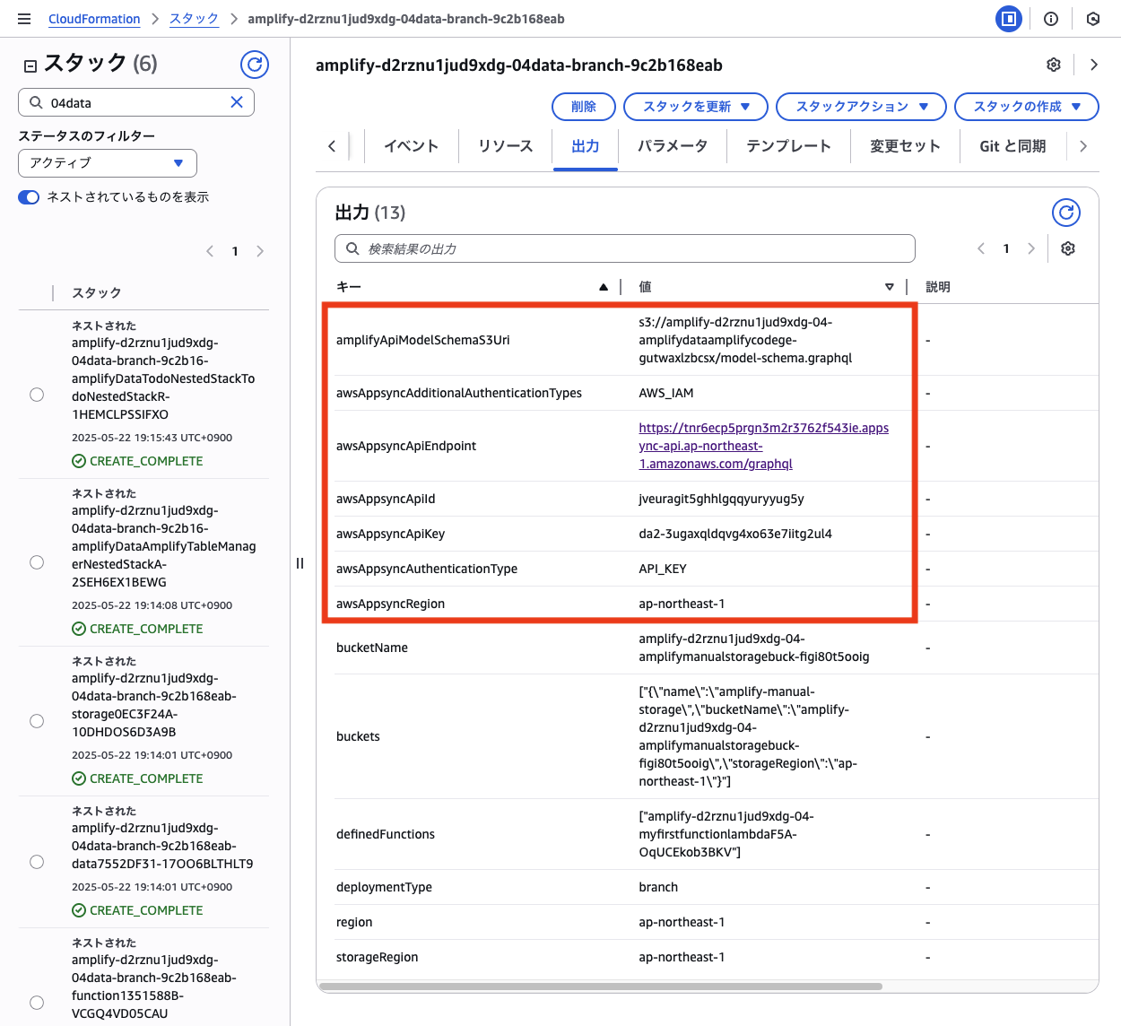Open outputs table preferences gear
The image size is (1121, 1026).
(1068, 248)
